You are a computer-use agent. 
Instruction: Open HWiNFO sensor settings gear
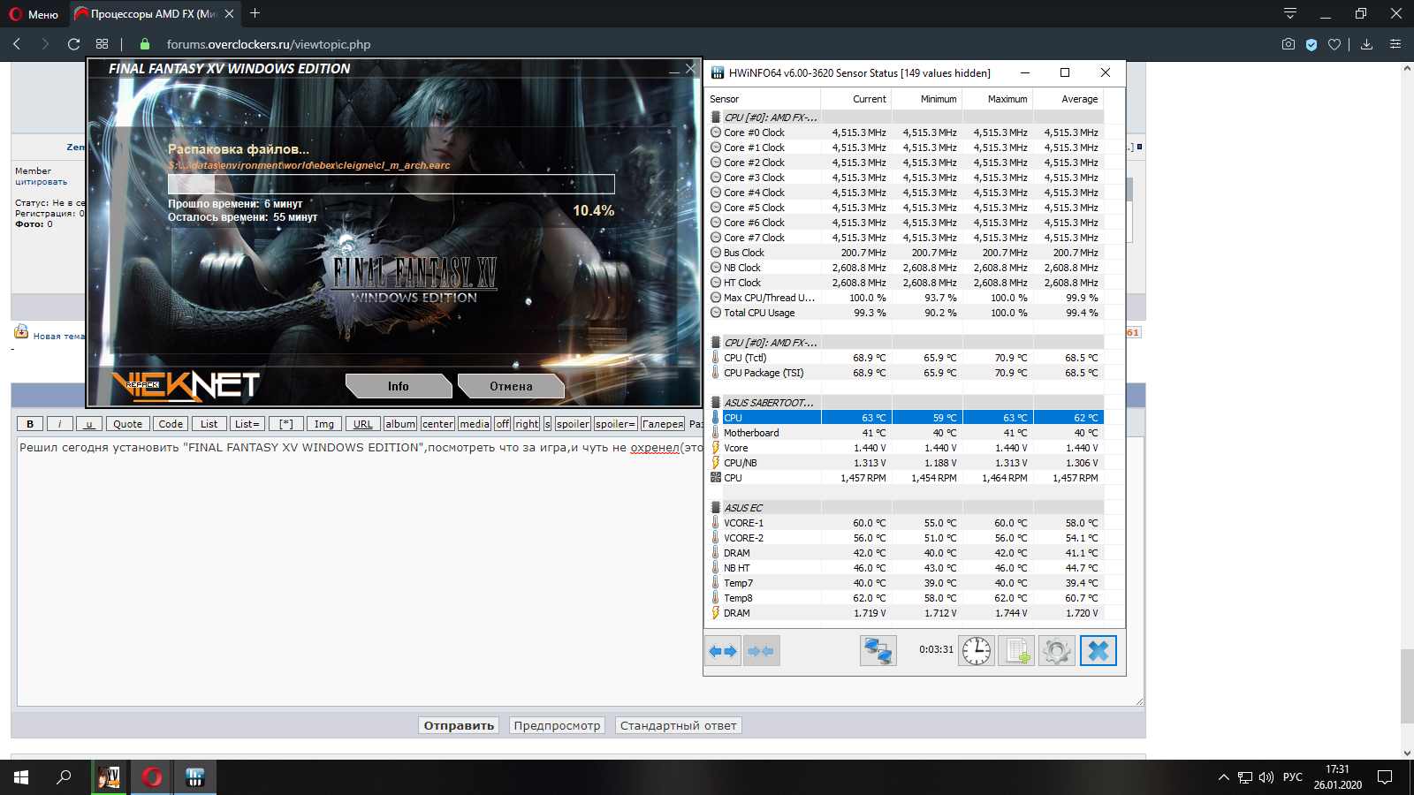[x=1057, y=651]
